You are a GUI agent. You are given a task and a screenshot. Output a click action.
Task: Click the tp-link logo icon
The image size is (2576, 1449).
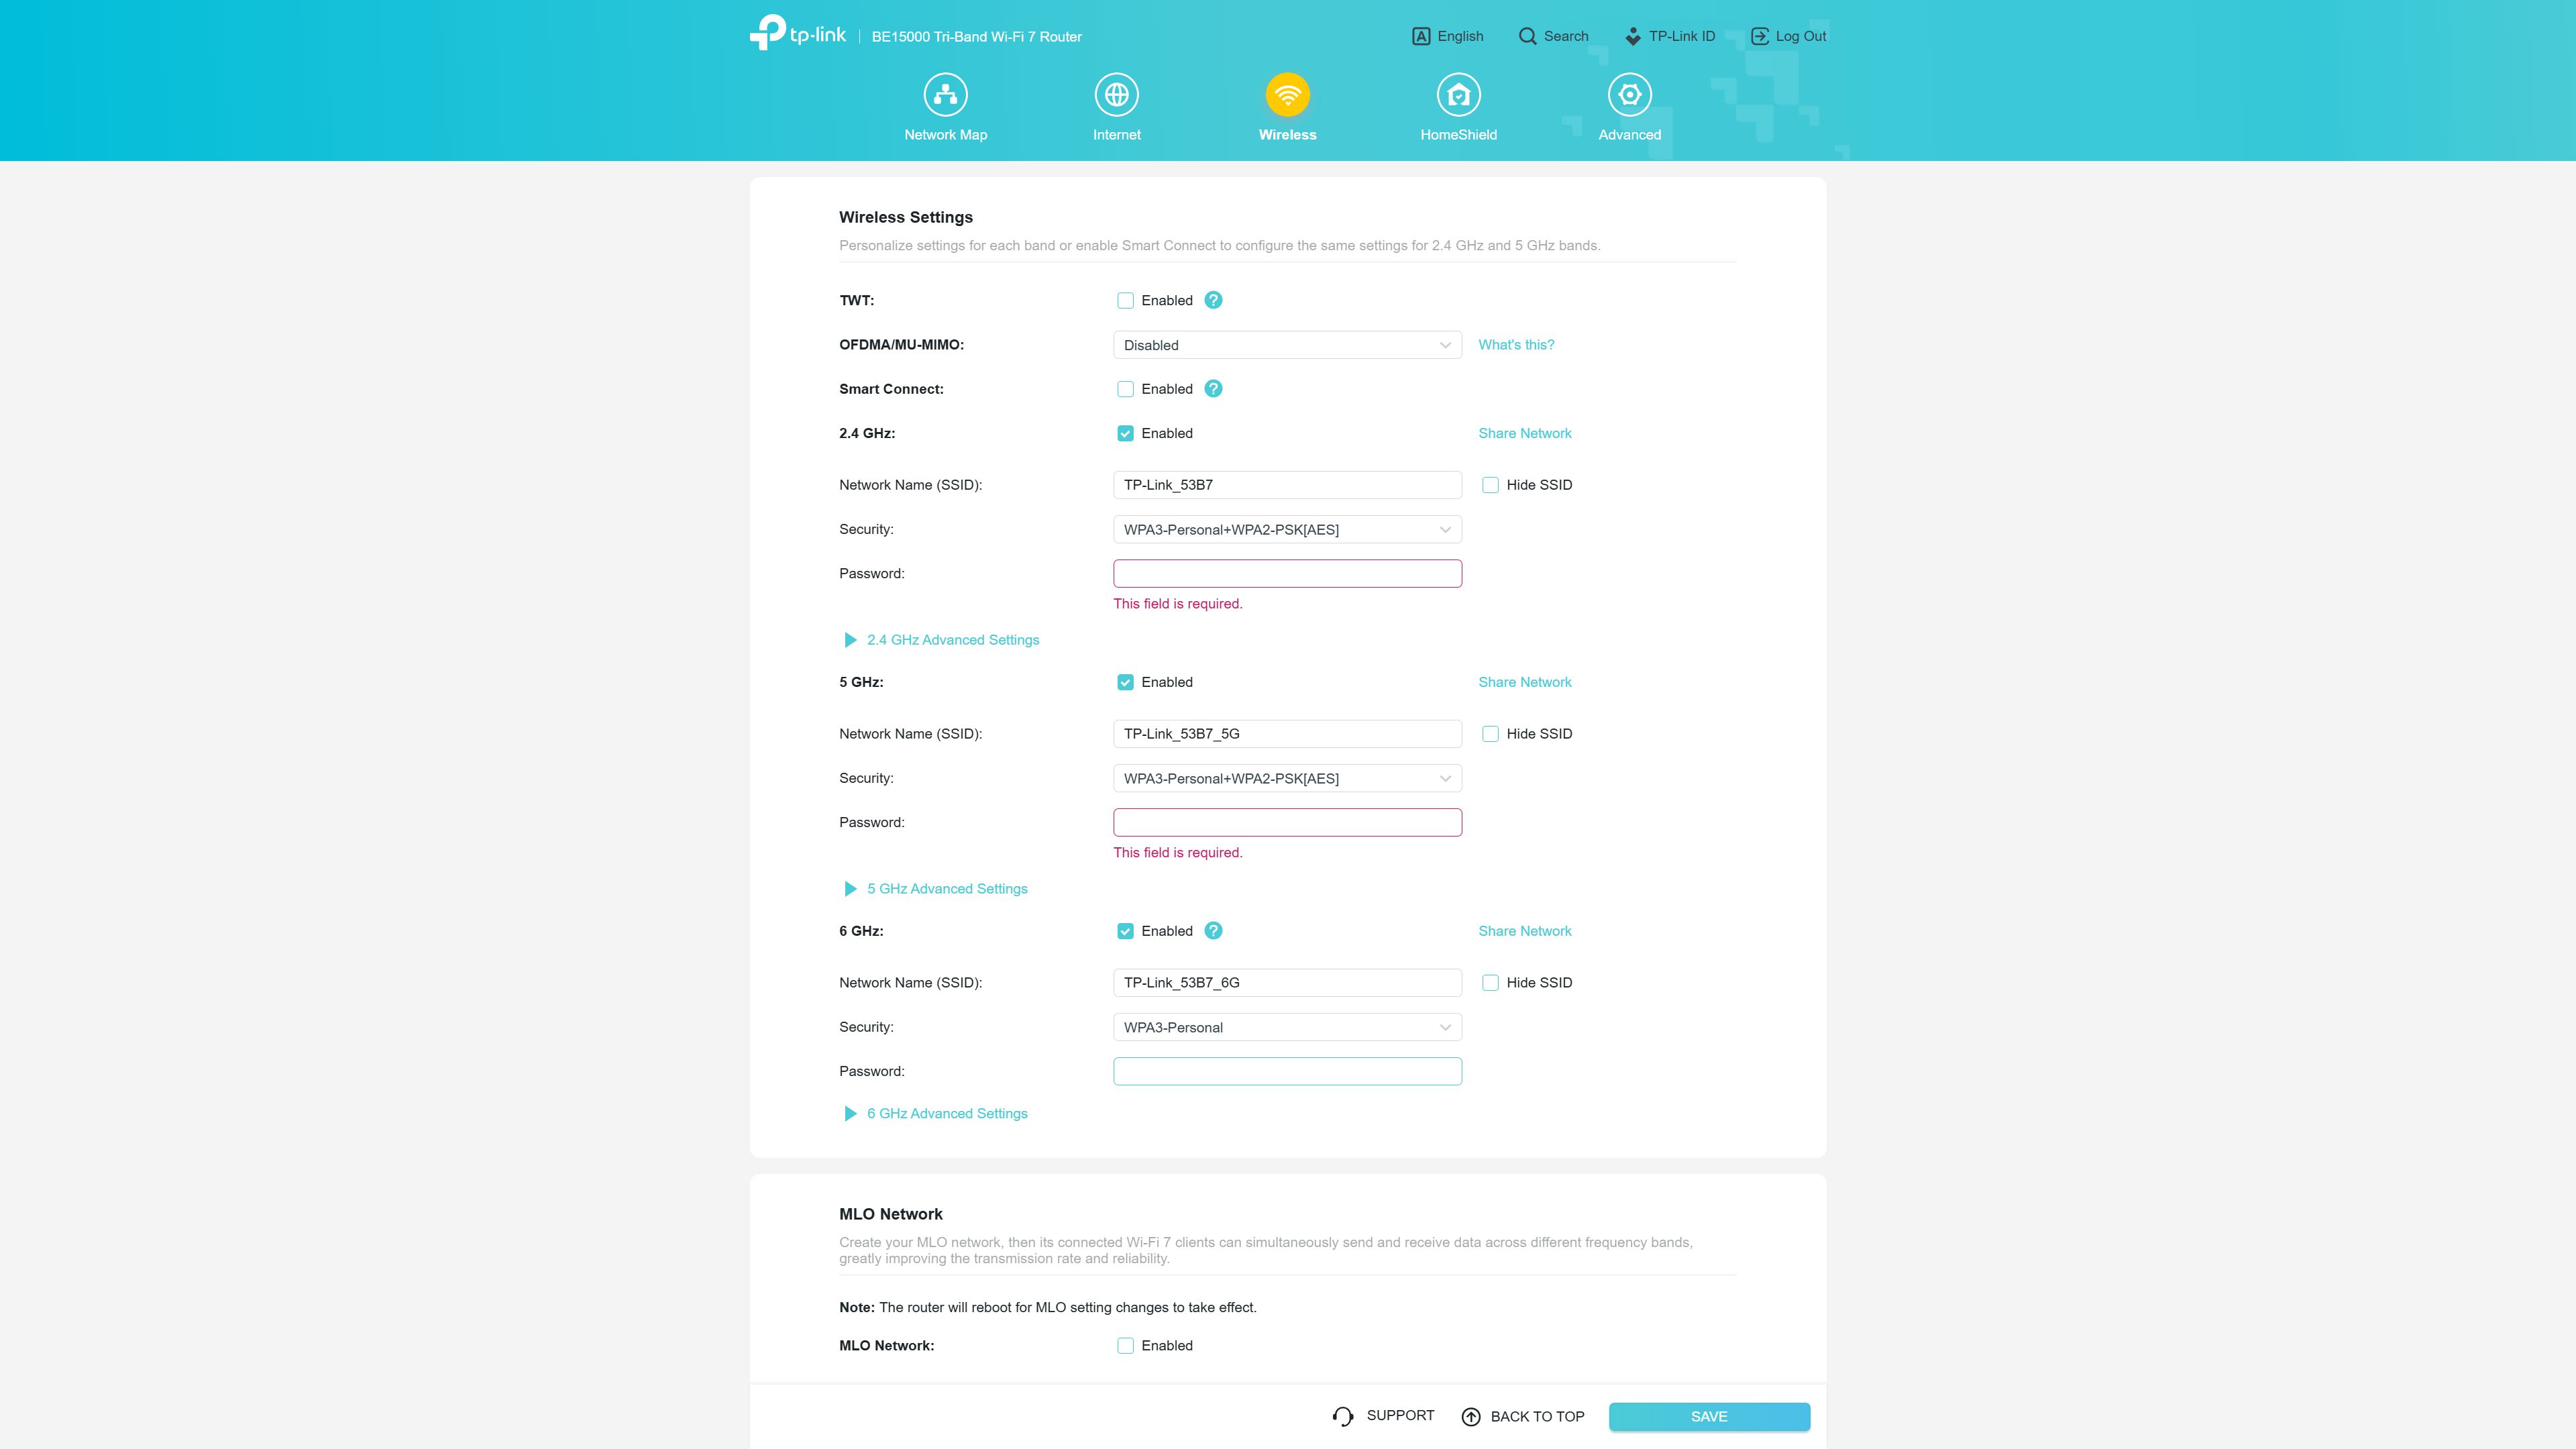[797, 33]
